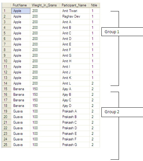Select row header number 1
The height and width of the screenshot is (161, 143).
pyautogui.click(x=6, y=11)
